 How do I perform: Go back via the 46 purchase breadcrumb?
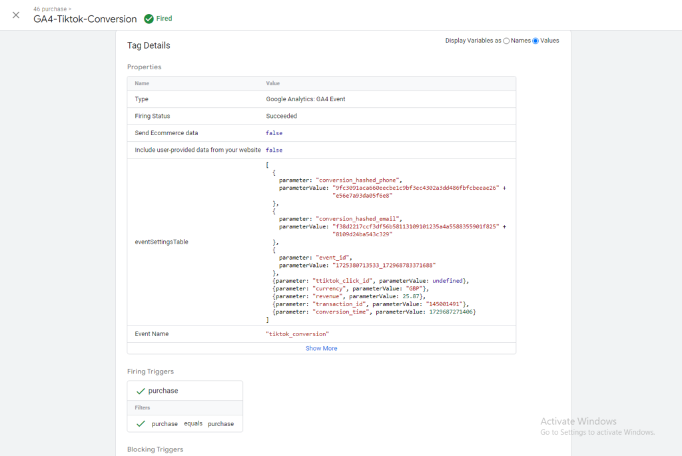(49, 9)
